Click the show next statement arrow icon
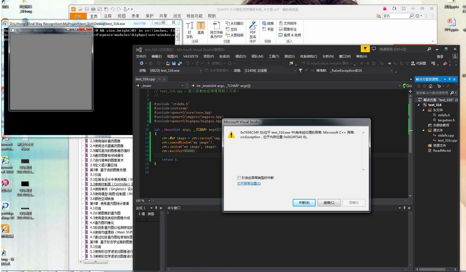Screen dimensions: 466x272 click(389, 63)
